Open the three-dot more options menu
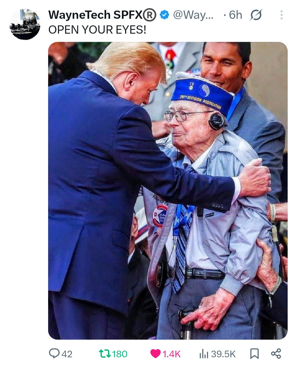The image size is (297, 366). click(x=281, y=15)
